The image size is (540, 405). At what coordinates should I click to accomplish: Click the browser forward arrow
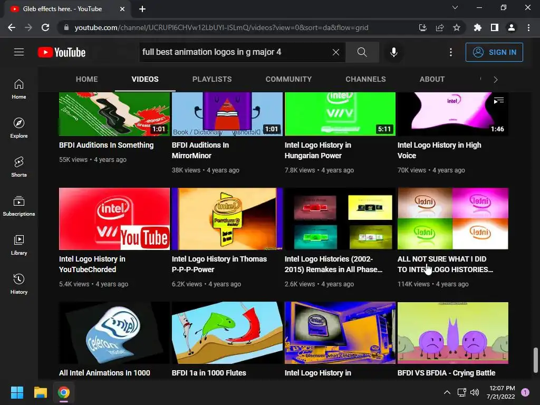click(28, 27)
